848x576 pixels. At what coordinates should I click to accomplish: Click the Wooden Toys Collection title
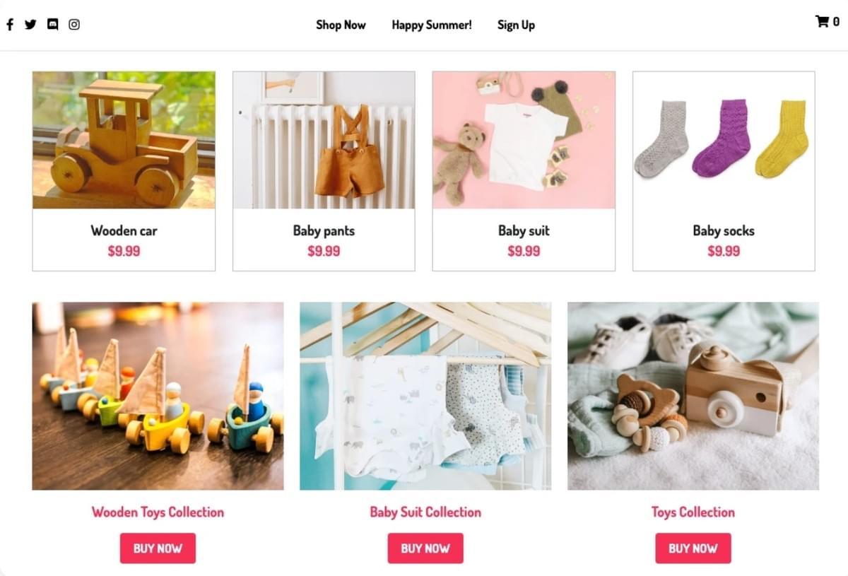(x=158, y=512)
